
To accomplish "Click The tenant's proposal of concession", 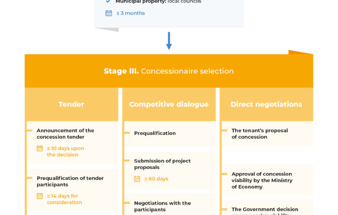I will 260,134.
